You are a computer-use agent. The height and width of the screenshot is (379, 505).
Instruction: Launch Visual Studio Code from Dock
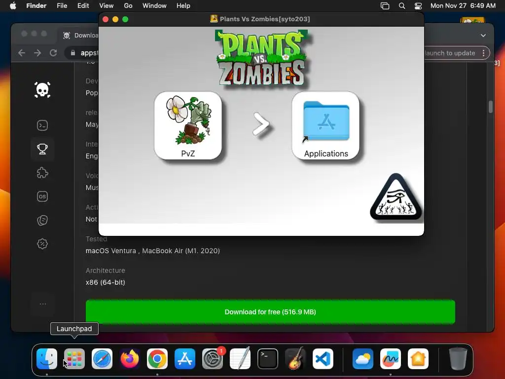point(323,359)
